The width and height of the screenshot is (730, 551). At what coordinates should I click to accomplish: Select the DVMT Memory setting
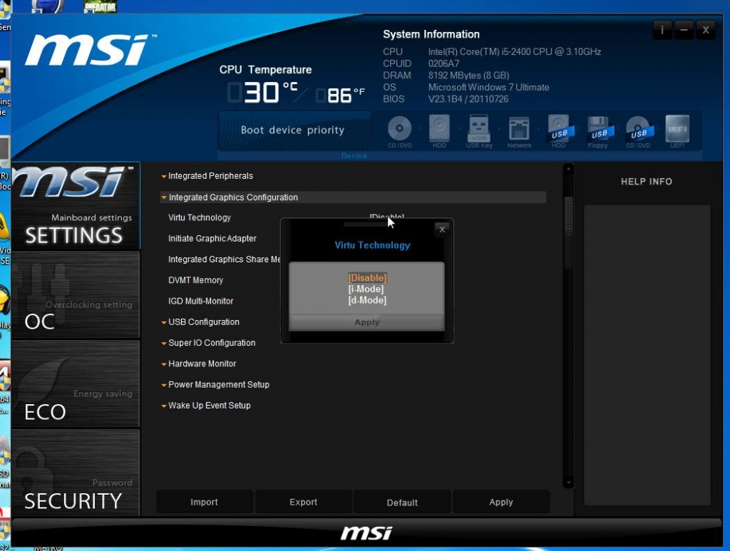click(195, 281)
